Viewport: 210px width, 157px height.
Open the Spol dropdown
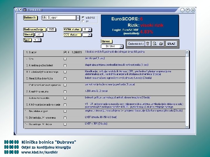39,40
